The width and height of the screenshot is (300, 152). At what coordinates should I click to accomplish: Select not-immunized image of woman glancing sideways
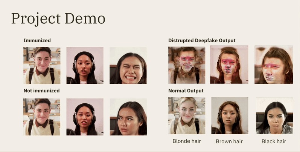[128, 117]
